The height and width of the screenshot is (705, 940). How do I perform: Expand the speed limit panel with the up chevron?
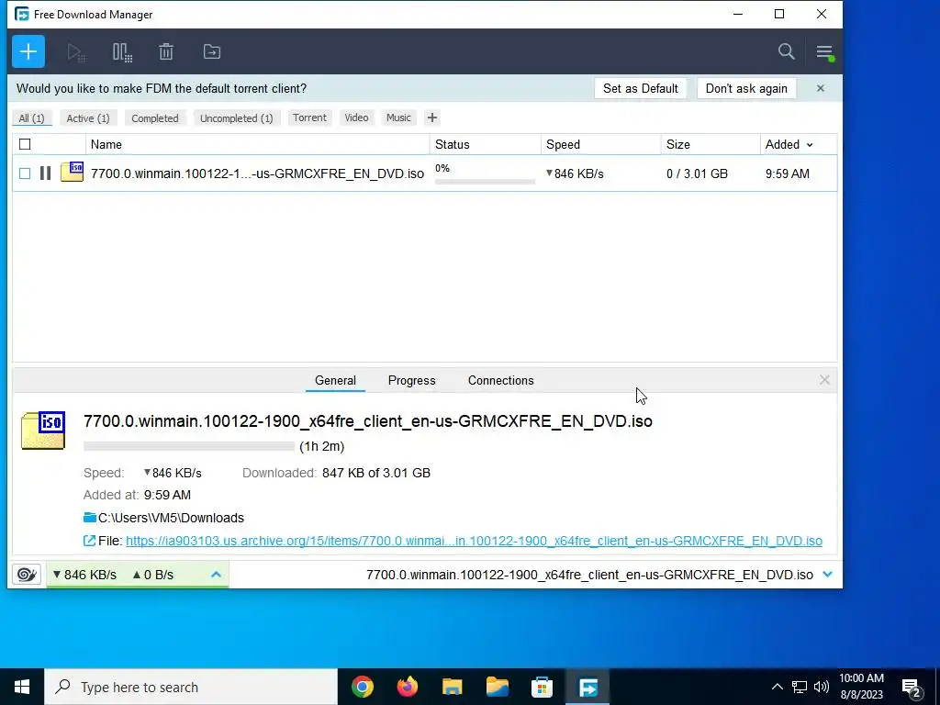tap(216, 575)
